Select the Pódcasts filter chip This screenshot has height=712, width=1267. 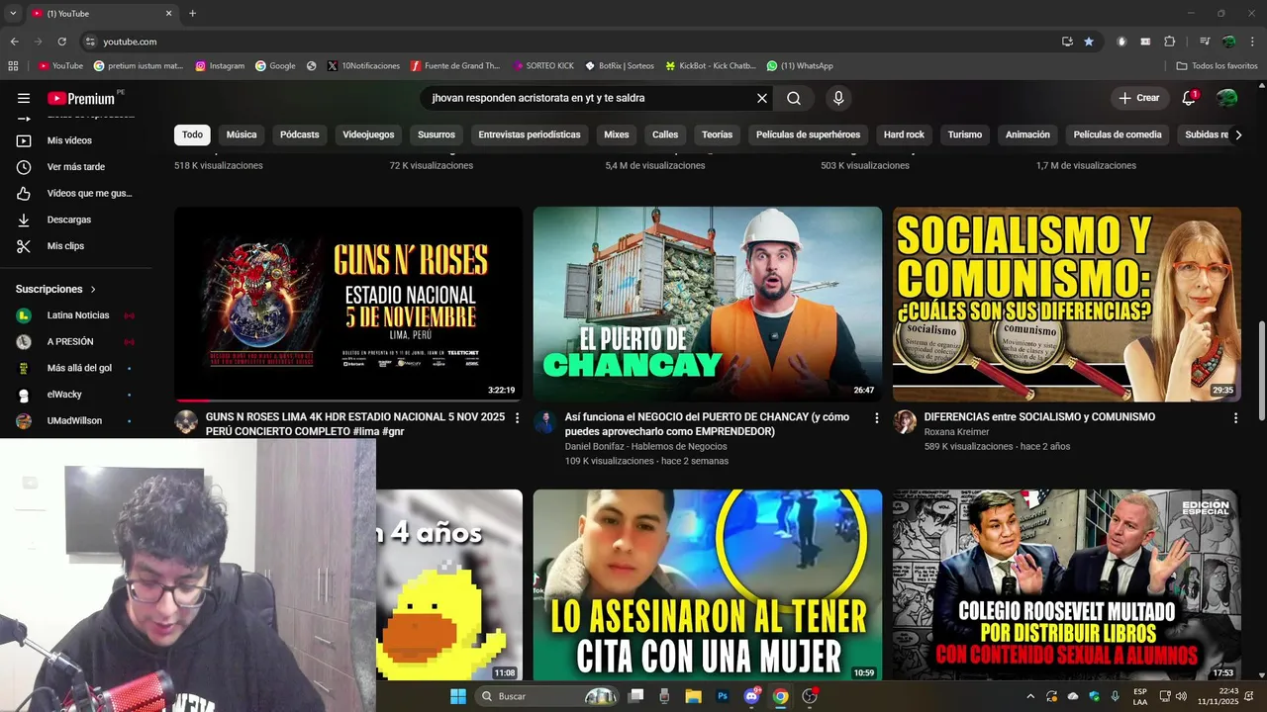click(x=300, y=134)
